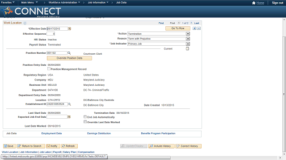Click the Position Number field
This screenshot has height=160, width=286.
tap(57, 53)
